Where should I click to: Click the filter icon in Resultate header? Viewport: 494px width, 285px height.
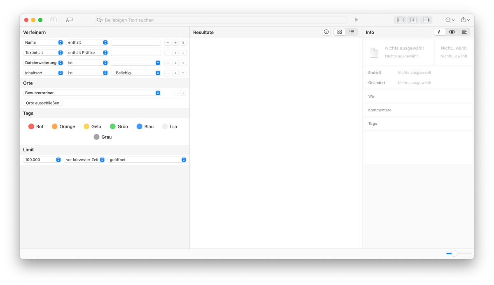(x=326, y=32)
